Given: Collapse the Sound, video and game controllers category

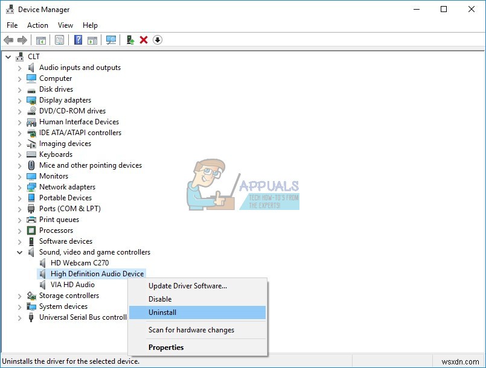Looking at the screenshot, I should pos(19,252).
